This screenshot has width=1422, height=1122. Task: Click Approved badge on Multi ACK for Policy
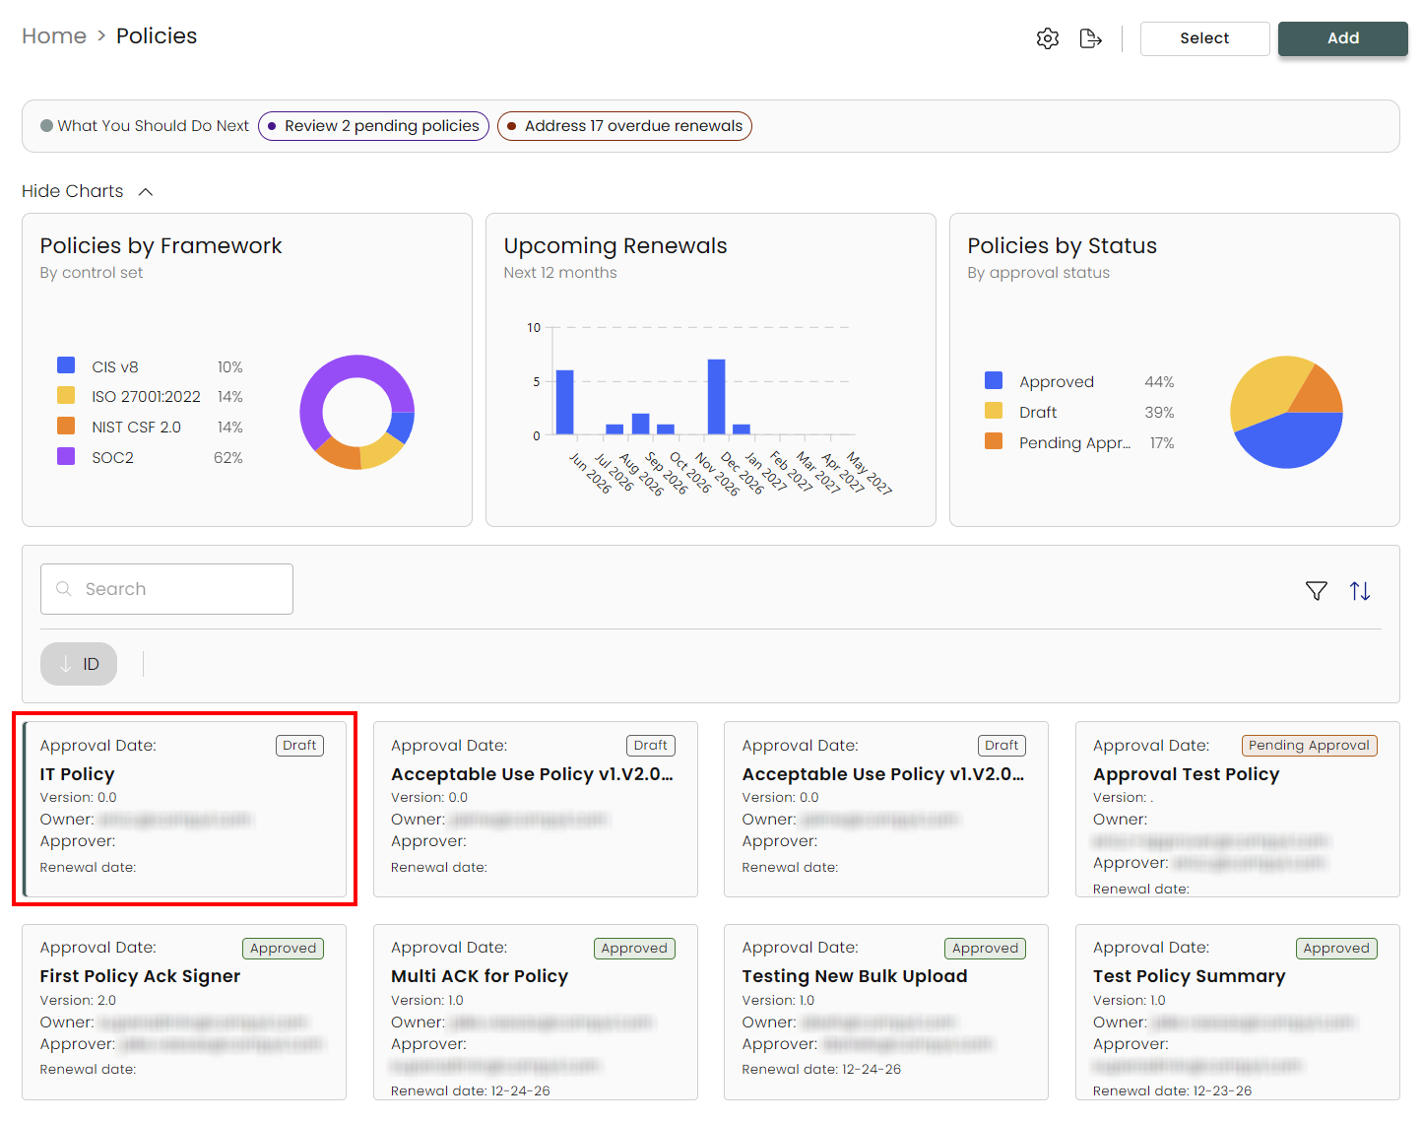point(634,949)
